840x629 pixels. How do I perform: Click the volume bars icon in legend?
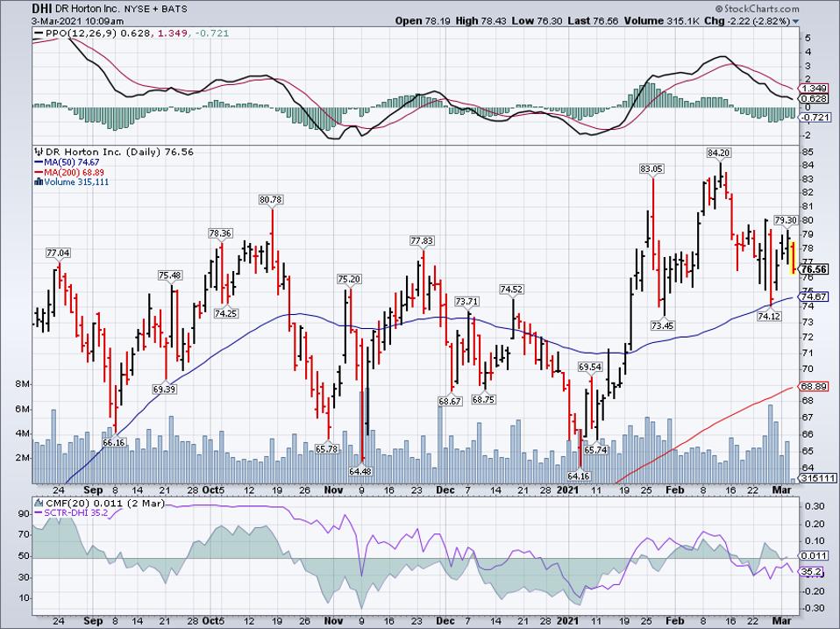38,182
